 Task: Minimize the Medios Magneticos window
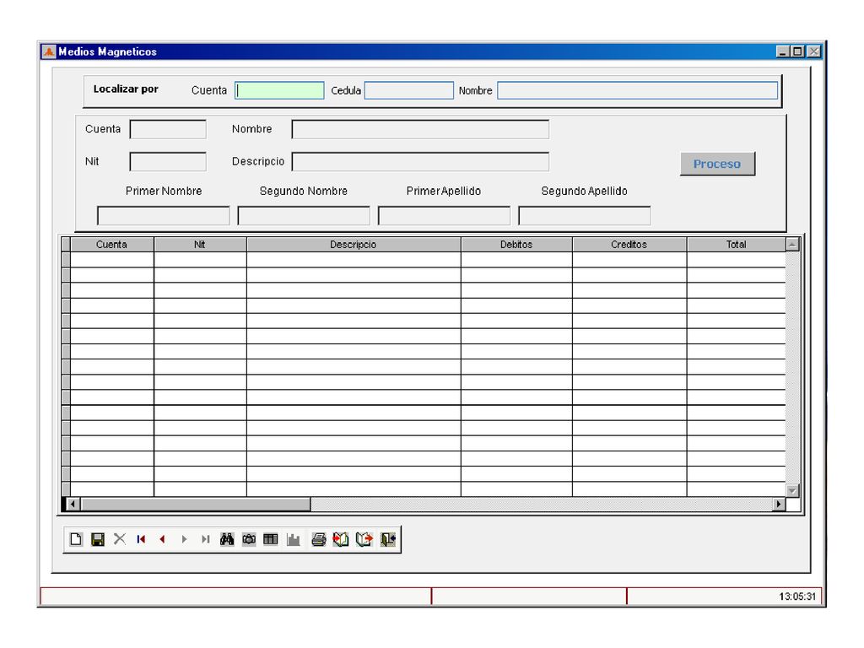tap(783, 51)
